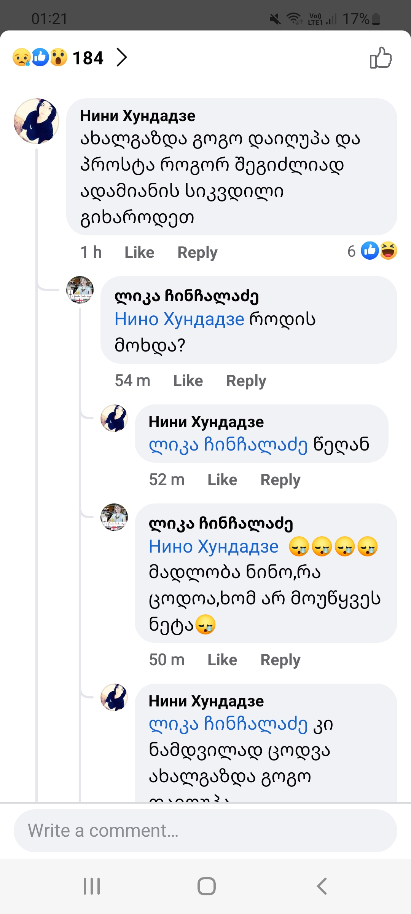Open Нини Хундадзе's profile picture

coord(37,121)
